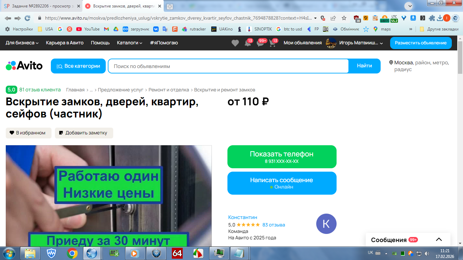Open Windows Start menu orb
Image resolution: width=463 pixels, height=260 pixels.
click(x=9, y=253)
